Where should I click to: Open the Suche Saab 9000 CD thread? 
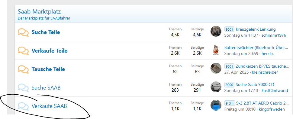pos(255,85)
